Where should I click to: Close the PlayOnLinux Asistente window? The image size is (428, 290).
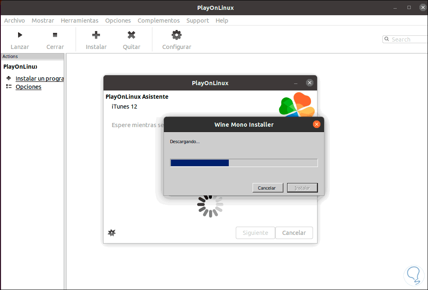coord(310,83)
